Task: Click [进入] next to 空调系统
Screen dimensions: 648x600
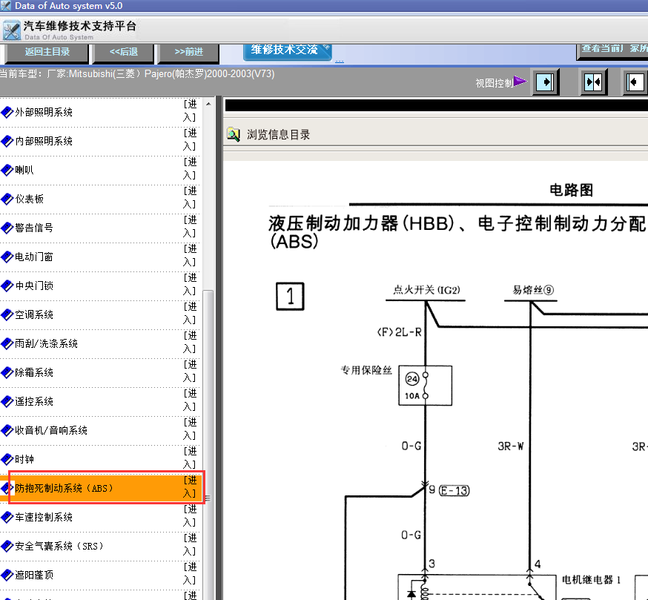Action: pos(190,314)
